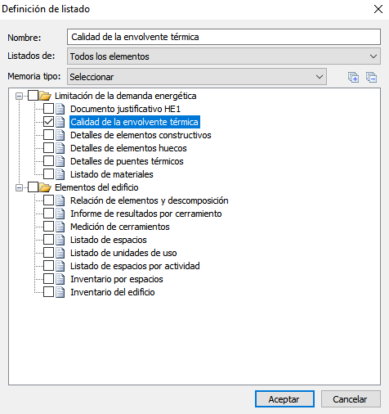Open the Listados de dropdown
The width and height of the screenshot is (389, 414).
click(224, 56)
